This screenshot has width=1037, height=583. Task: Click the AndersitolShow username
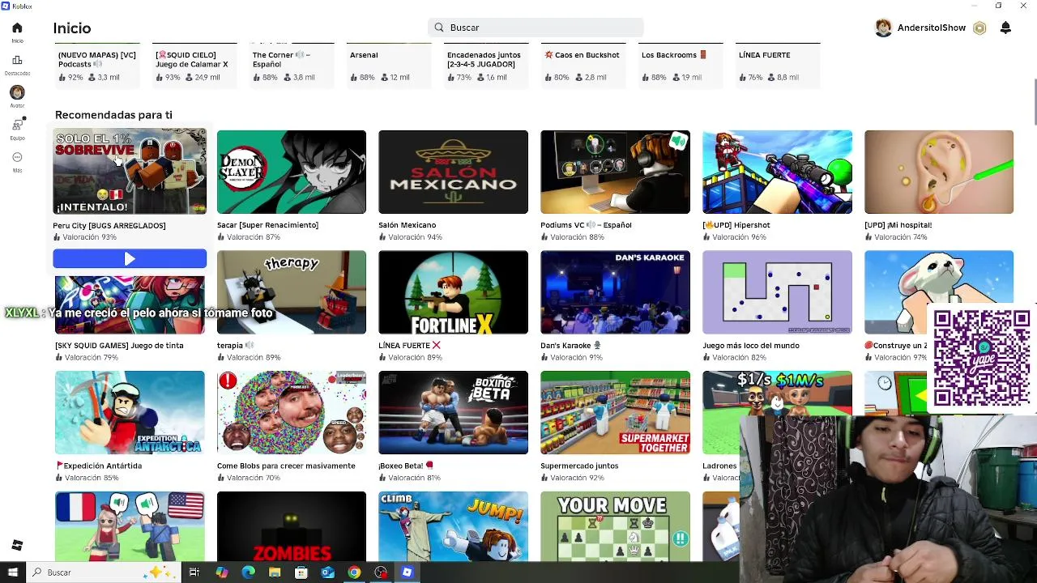tap(932, 28)
